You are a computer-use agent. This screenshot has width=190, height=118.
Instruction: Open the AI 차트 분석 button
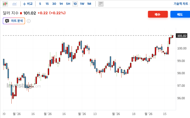[x=14, y=21]
